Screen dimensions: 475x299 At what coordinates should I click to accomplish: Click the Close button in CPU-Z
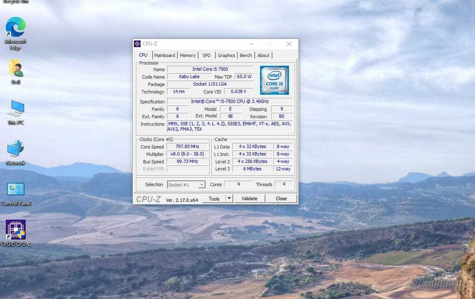coord(281,199)
